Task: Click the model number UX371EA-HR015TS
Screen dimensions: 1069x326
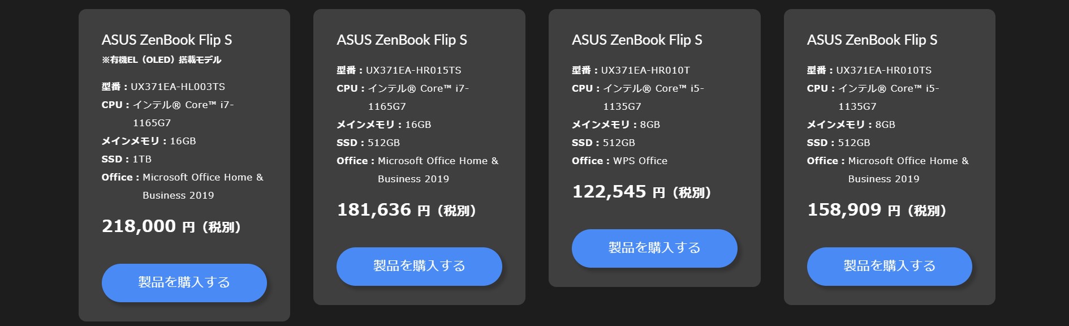Action: click(x=413, y=70)
